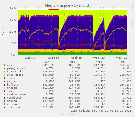Click the 'Last update' timestamp line
This screenshot has height=117, width=135.
[x=101, y=111]
